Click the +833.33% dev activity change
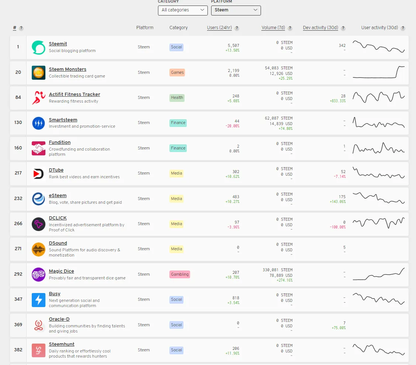This screenshot has width=416, height=365. [338, 101]
